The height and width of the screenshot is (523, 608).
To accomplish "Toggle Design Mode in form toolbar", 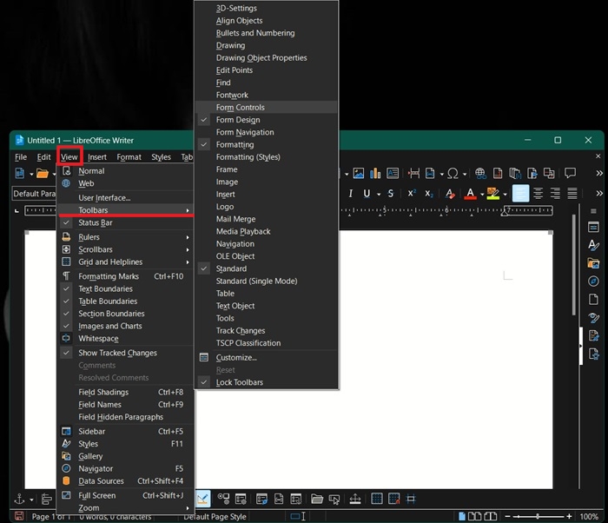I will (x=202, y=499).
